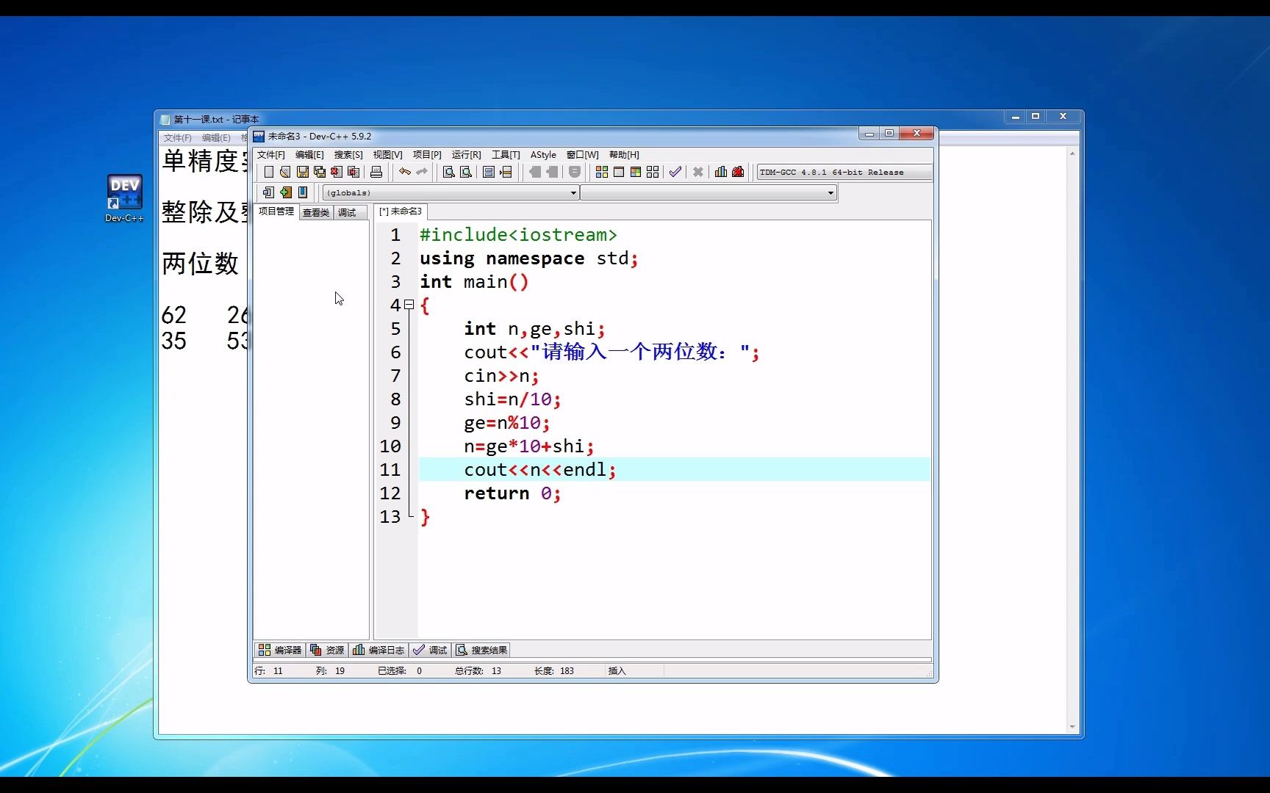Click the Redo arrow icon
Screen dimensions: 1270x793
tap(422, 172)
